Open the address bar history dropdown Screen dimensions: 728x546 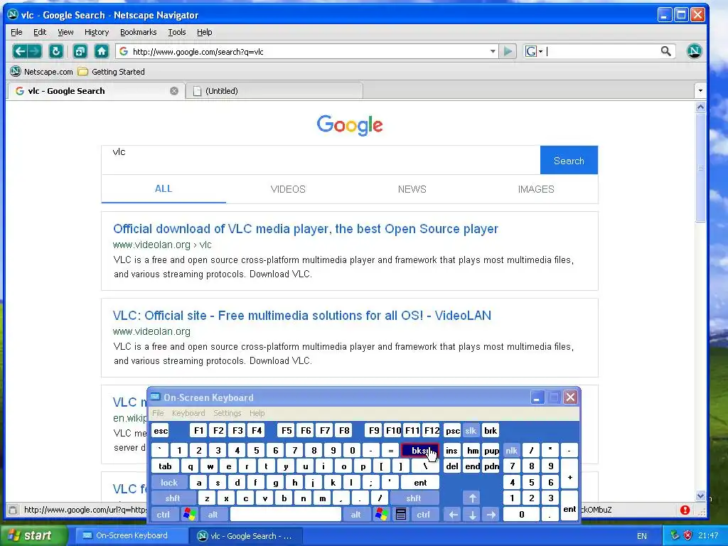coord(493,51)
